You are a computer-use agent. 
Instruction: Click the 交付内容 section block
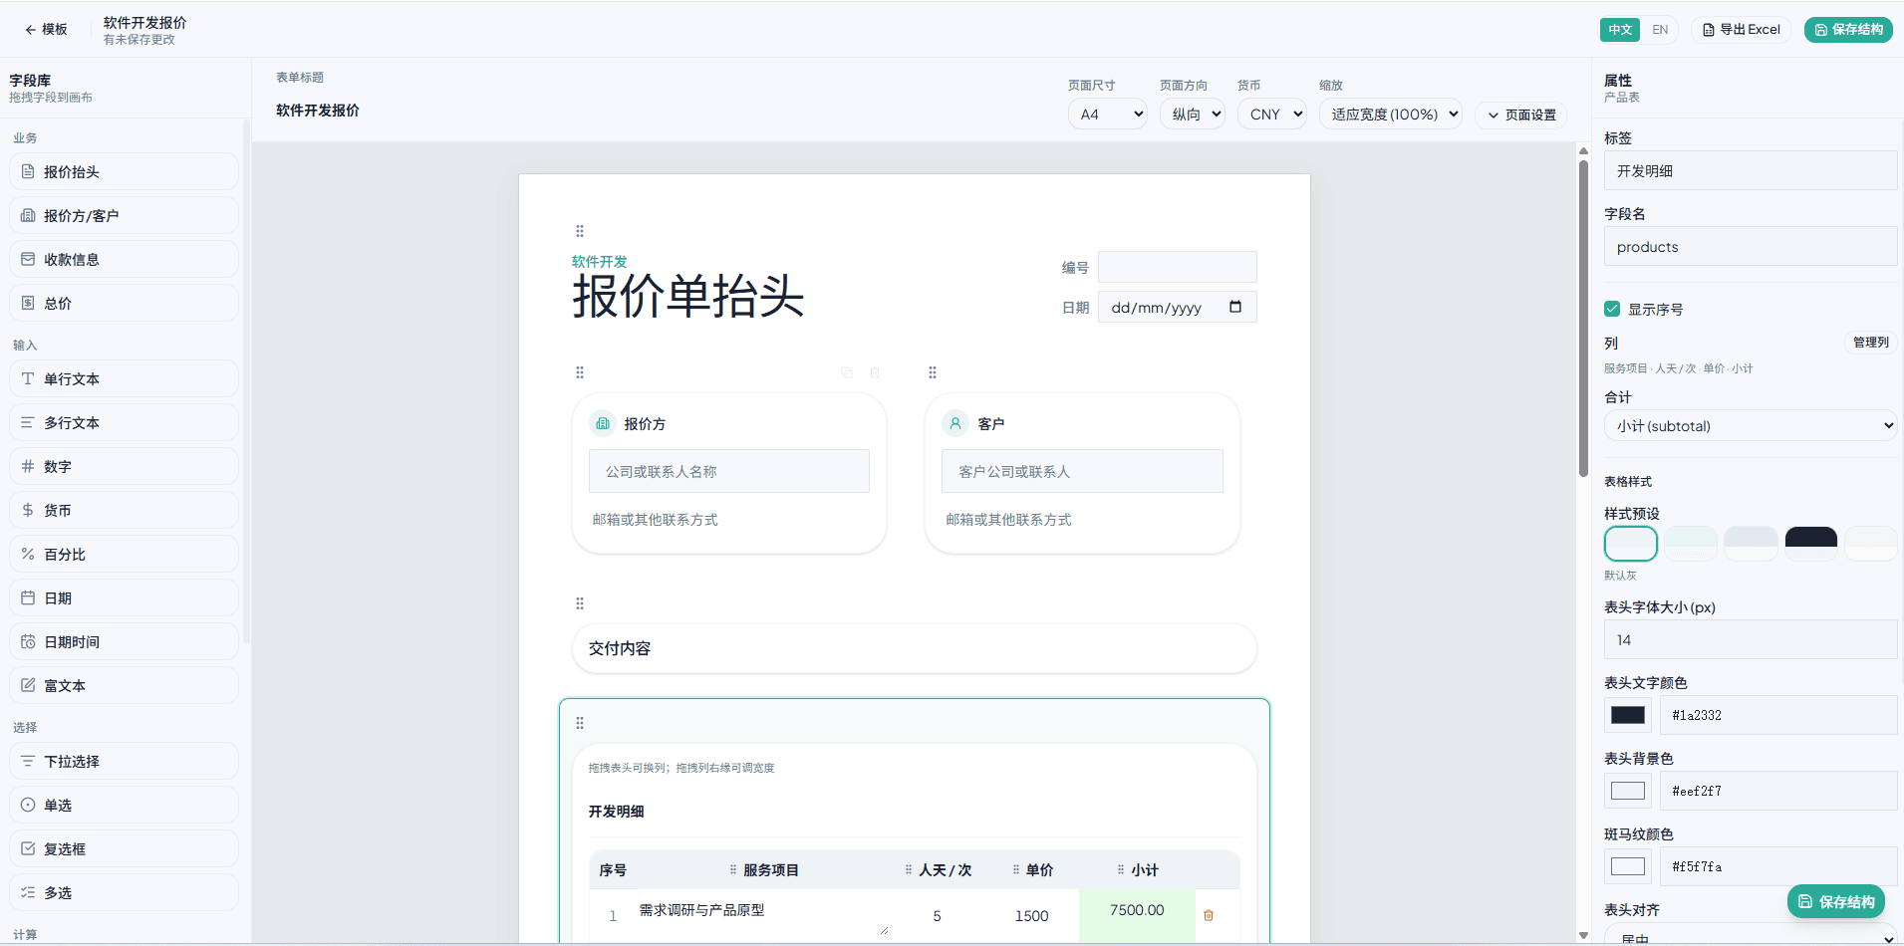pos(915,648)
